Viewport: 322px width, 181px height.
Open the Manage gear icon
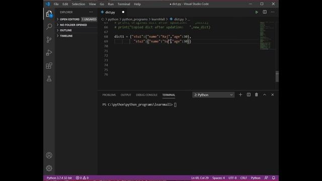[49, 168]
